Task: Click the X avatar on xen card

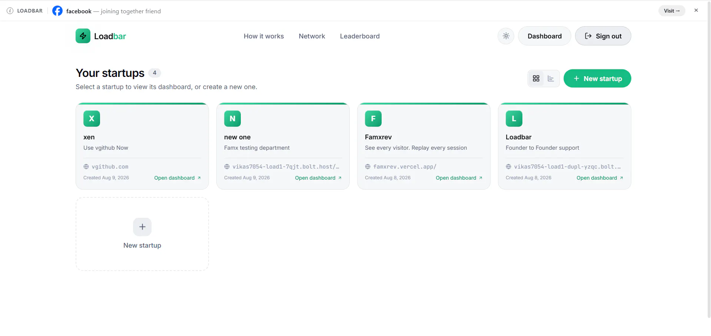Action: [x=92, y=119]
